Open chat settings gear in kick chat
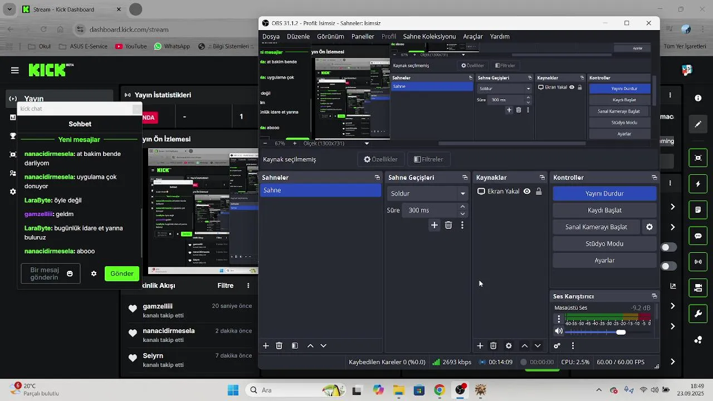Screen dimensions: 713x401 coord(94,273)
